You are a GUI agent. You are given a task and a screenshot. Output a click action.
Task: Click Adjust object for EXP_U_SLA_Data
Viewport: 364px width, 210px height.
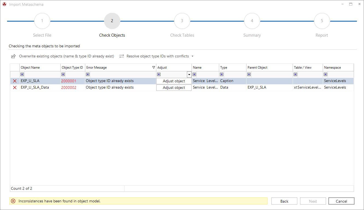tap(174, 88)
